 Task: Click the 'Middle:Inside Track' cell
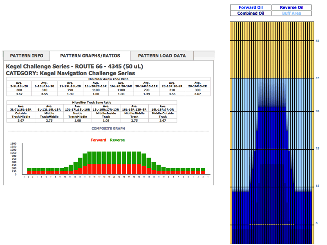coord(106,115)
